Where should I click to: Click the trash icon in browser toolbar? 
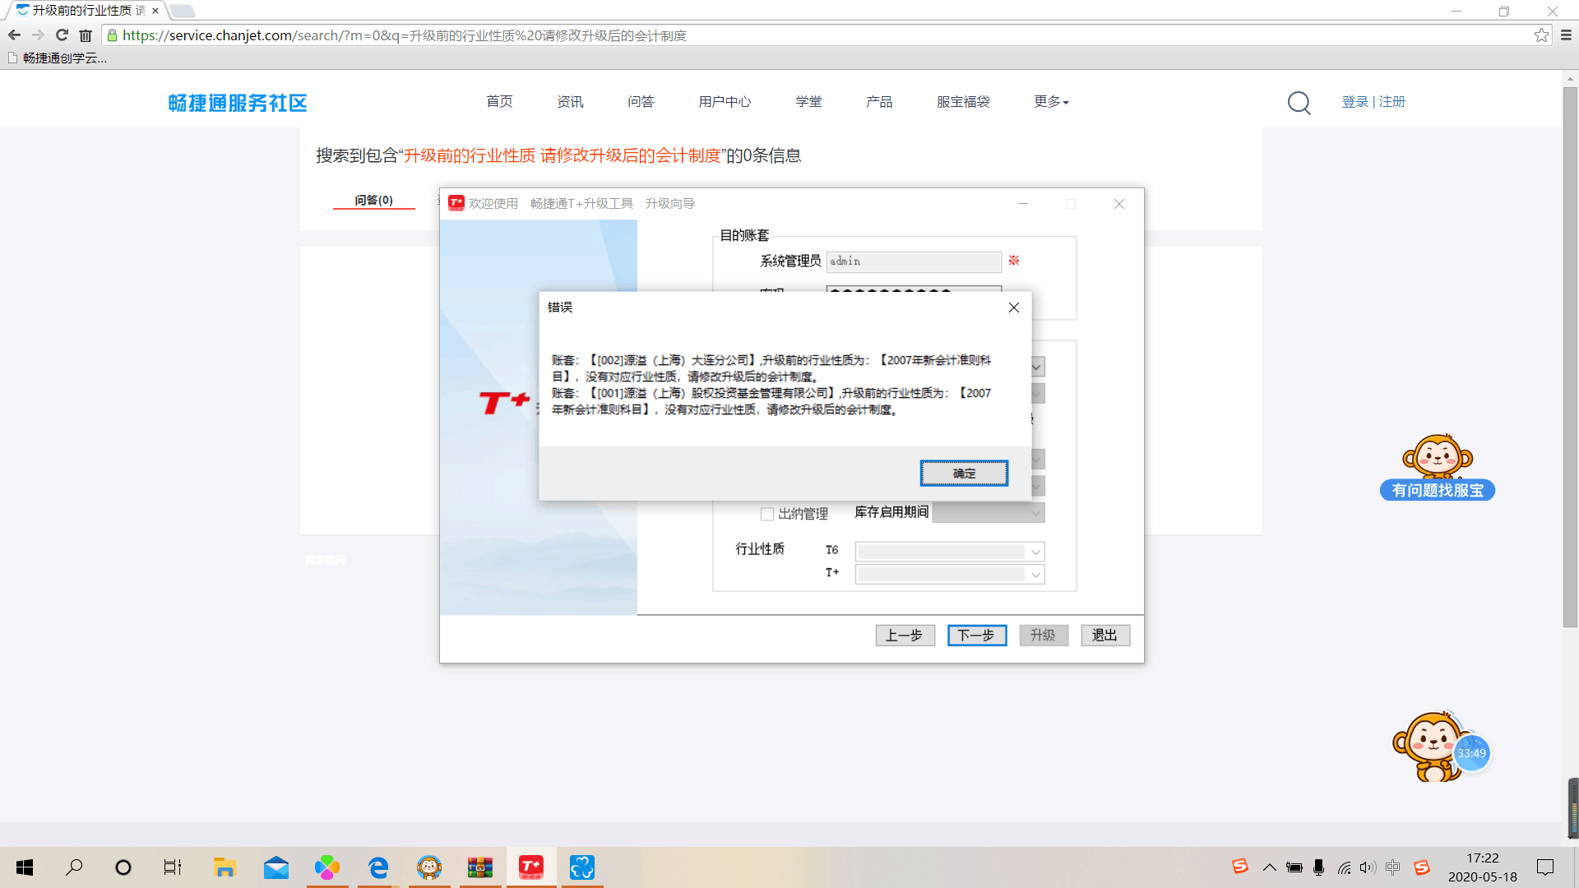tap(86, 35)
